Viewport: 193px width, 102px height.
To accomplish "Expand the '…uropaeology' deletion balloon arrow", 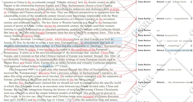I will (191, 46).
